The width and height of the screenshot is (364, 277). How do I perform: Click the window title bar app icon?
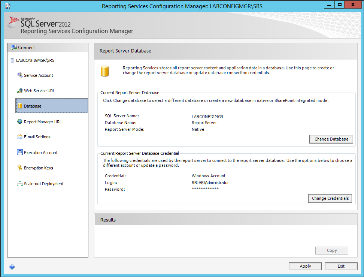[x=8, y=6]
